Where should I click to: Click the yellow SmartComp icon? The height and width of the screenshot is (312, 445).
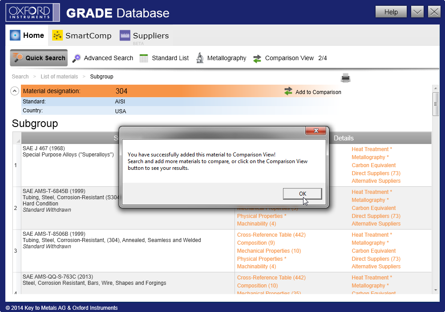(57, 35)
